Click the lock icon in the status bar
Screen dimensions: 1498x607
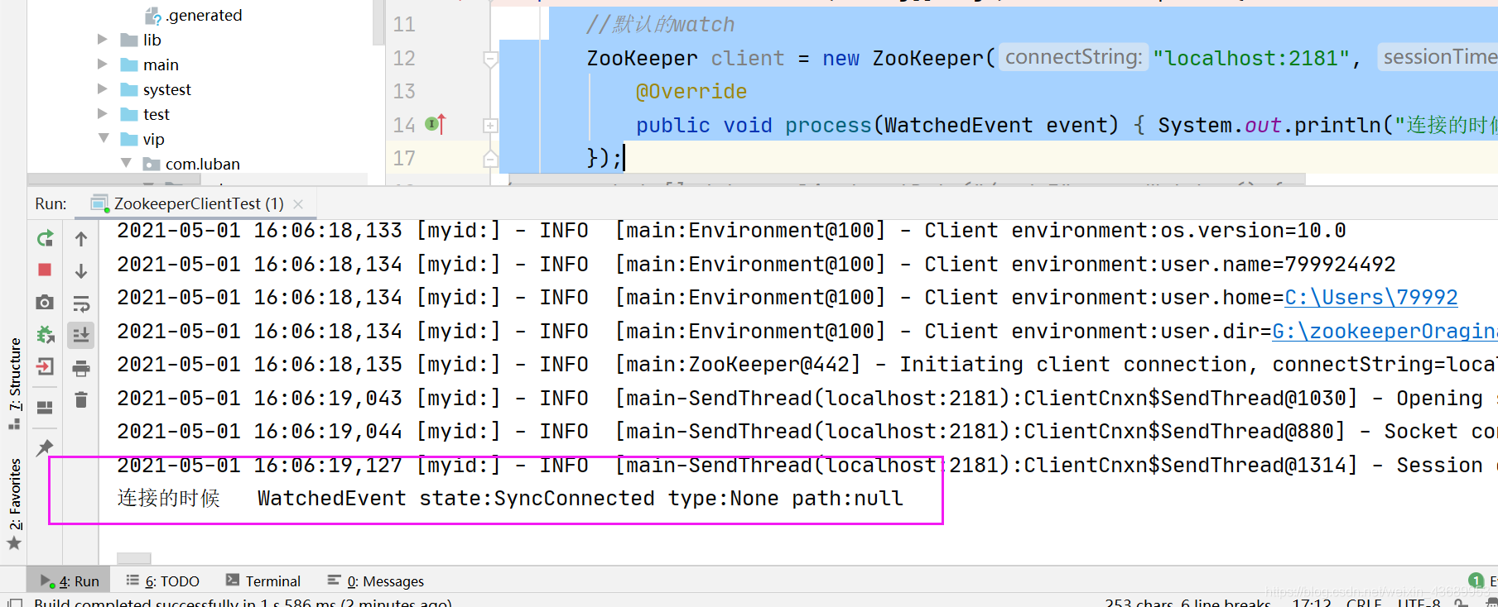click(x=1462, y=603)
